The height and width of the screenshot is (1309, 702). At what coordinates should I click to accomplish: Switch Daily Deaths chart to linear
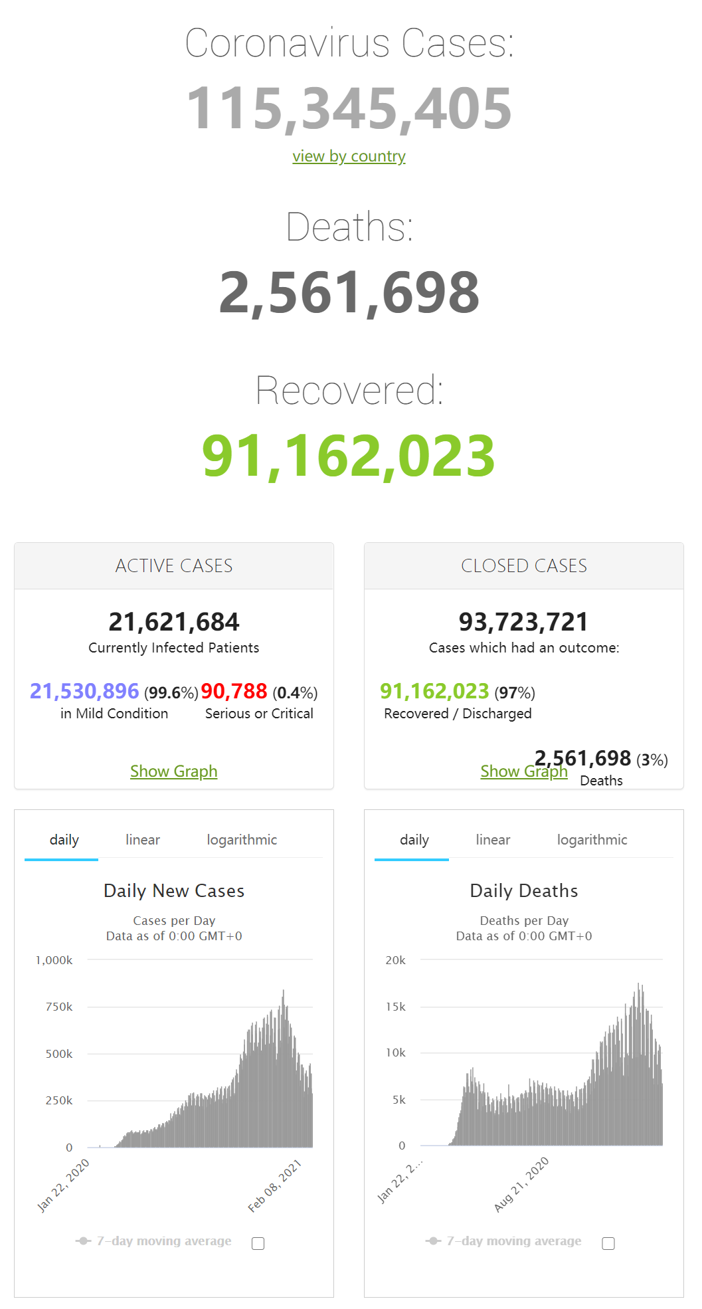point(493,840)
